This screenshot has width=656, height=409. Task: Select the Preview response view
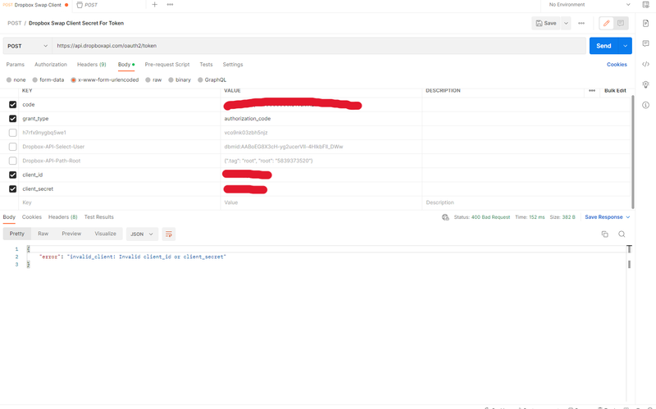click(71, 234)
